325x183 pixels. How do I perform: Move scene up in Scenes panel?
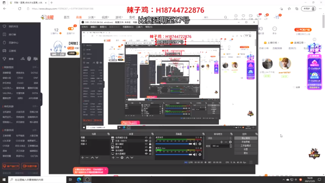pos(92,158)
